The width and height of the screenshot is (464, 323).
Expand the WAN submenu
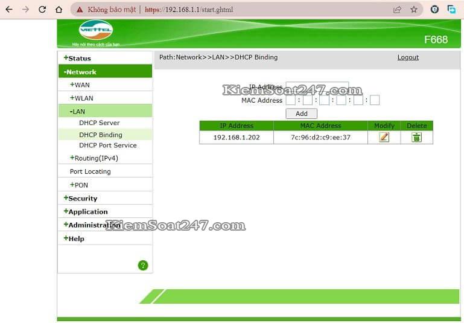point(80,85)
